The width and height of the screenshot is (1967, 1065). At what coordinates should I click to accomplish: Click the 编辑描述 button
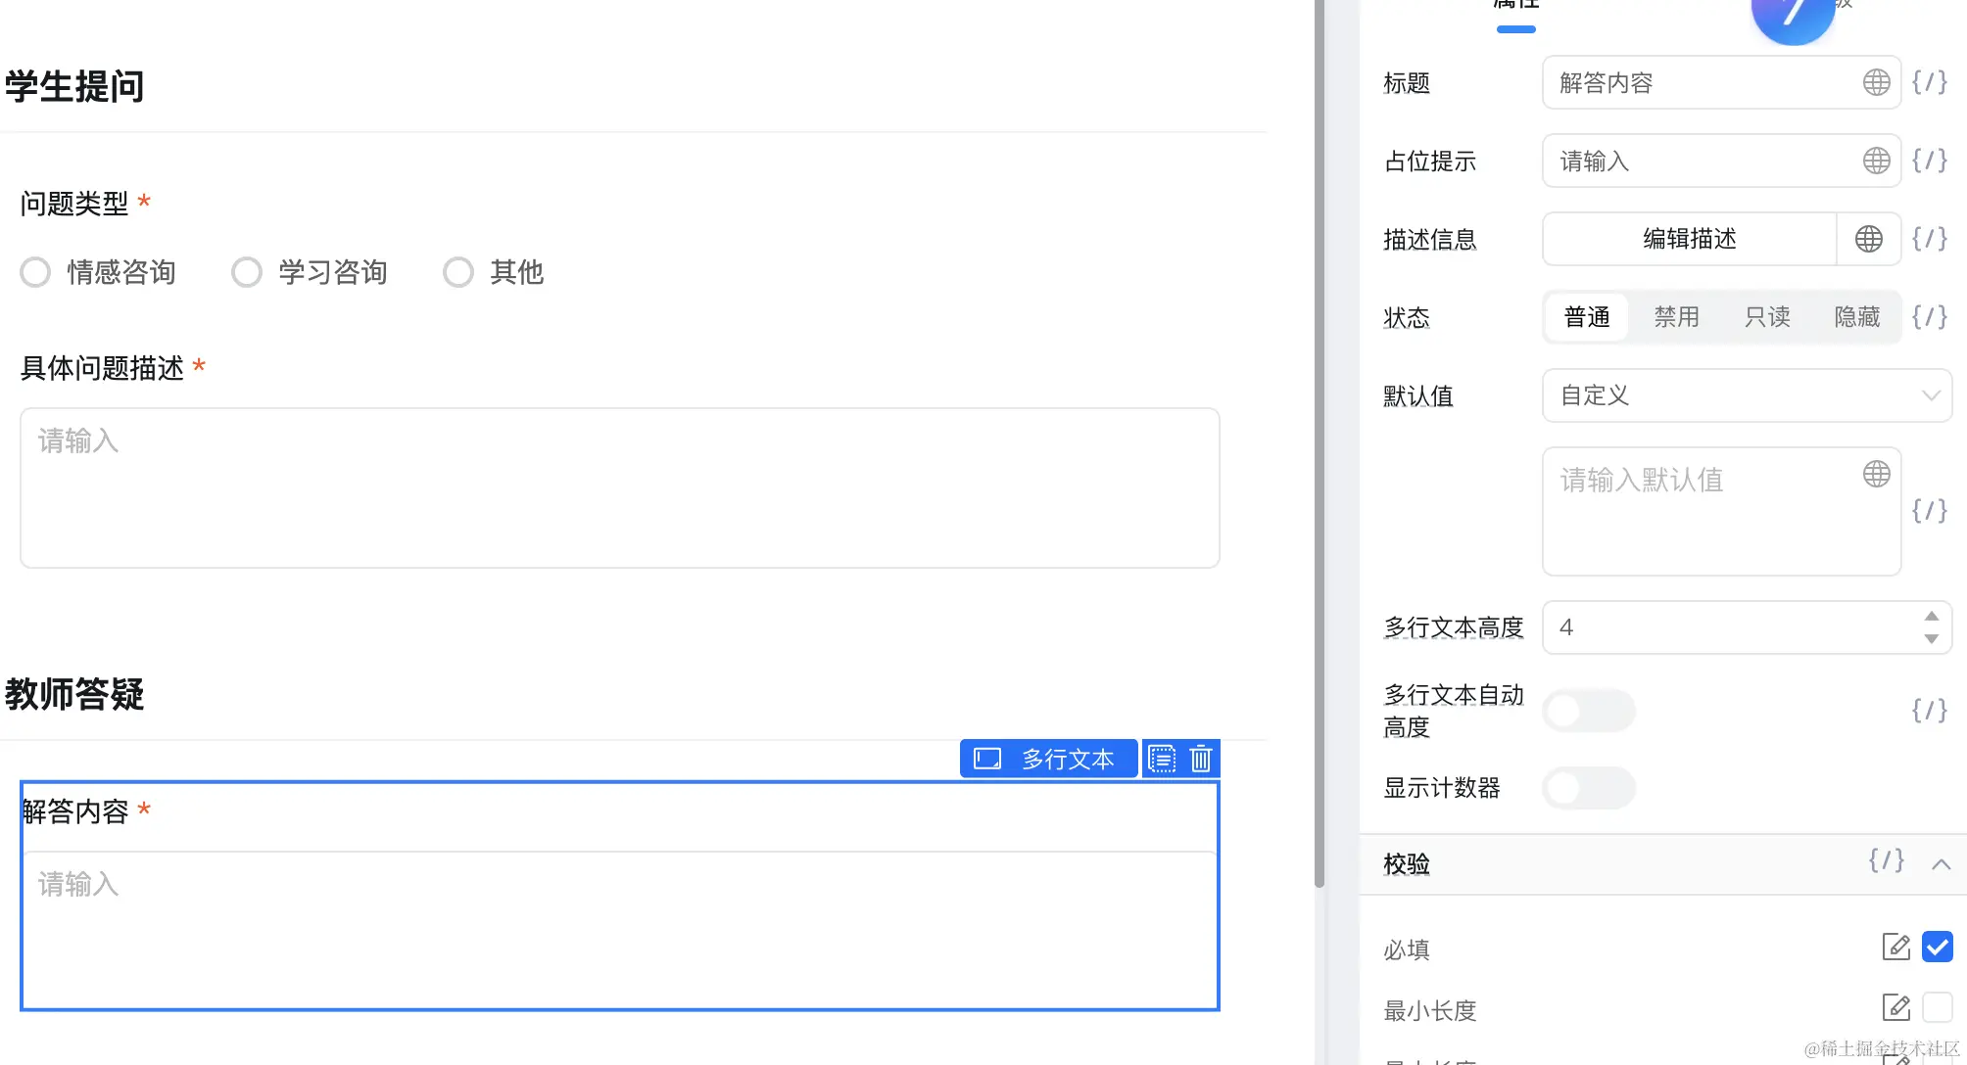(x=1689, y=239)
